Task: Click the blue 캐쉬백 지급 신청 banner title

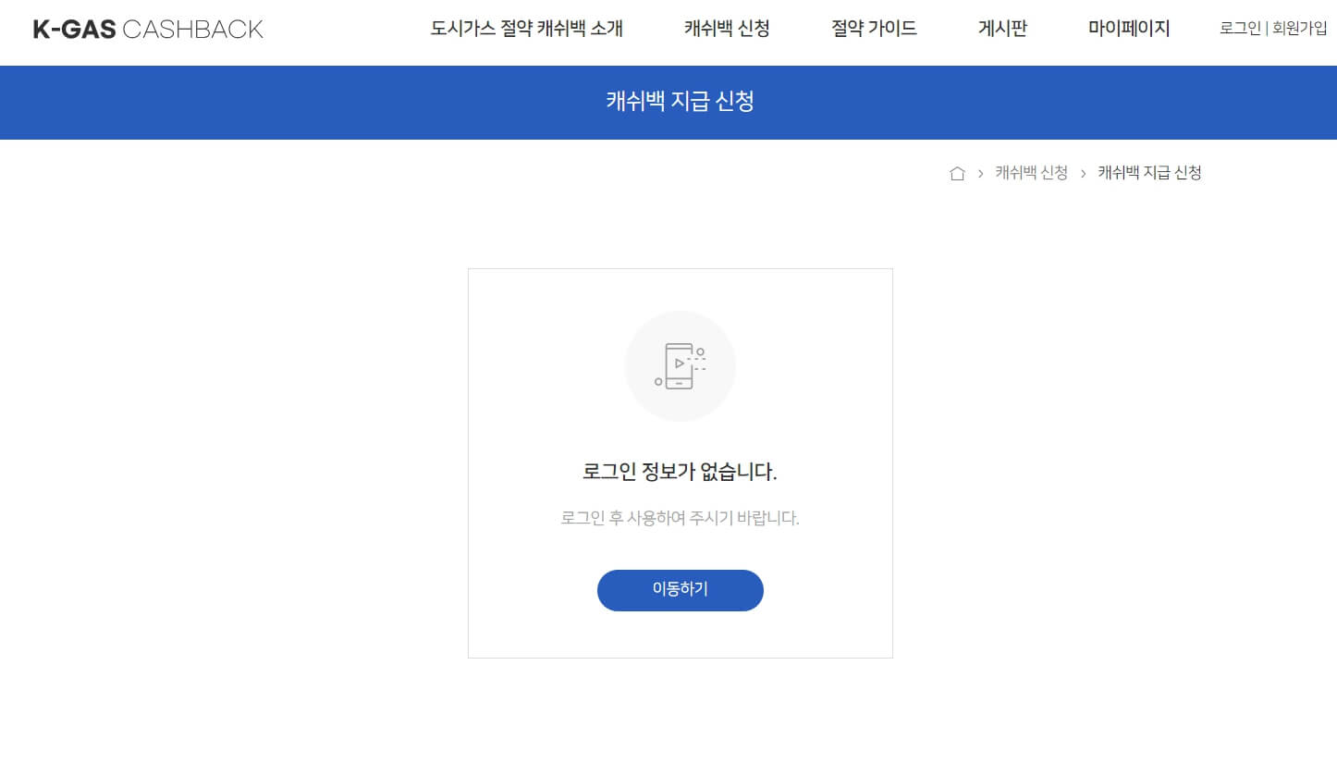Action: point(681,102)
